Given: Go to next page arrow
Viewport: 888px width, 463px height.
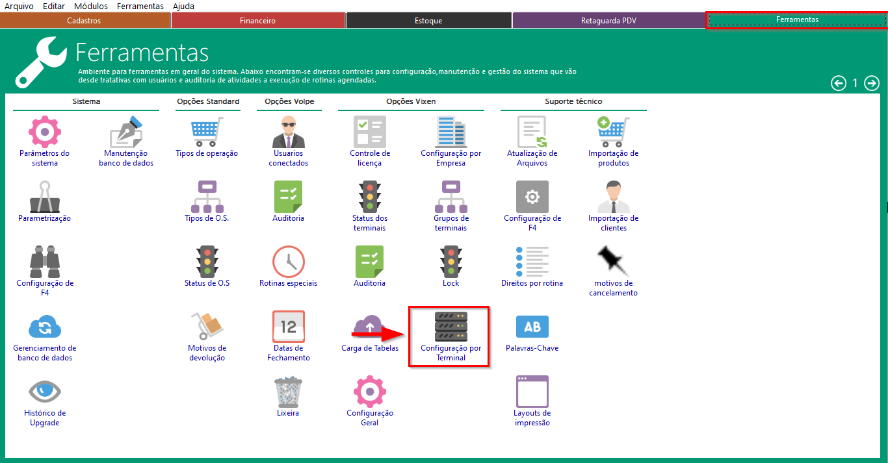Looking at the screenshot, I should click(x=871, y=83).
